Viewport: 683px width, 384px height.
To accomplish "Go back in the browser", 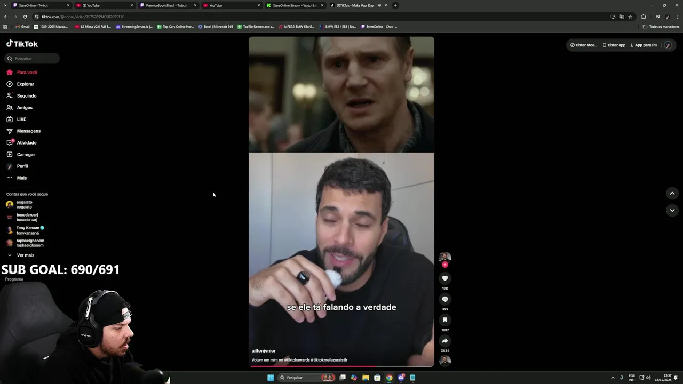I will point(6,17).
